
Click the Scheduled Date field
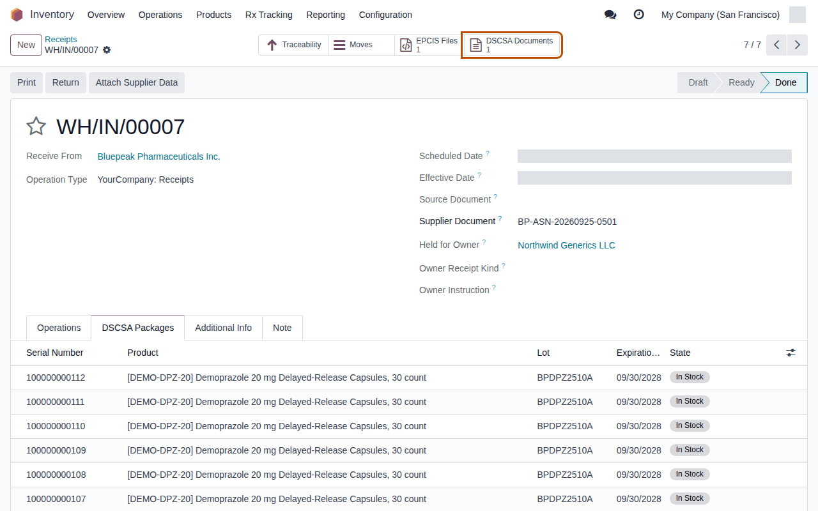coord(654,156)
